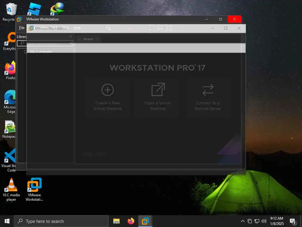The width and height of the screenshot is (302, 227).
Task: Select the Visual Studio Code desktop shortcut
Action: [9, 160]
